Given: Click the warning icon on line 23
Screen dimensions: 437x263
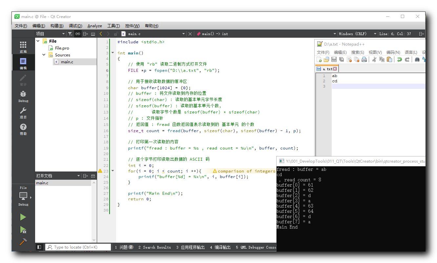Looking at the screenshot, I should pos(100,171).
